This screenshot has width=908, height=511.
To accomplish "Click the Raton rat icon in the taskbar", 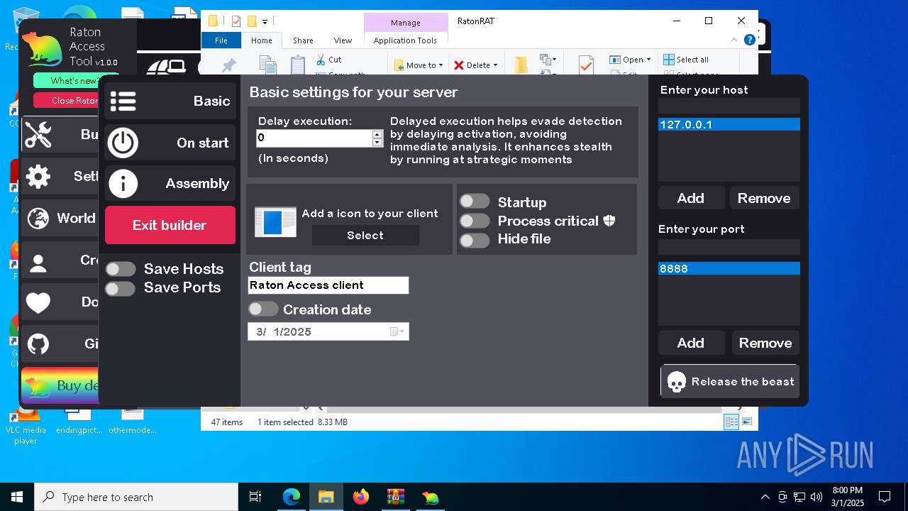I will tap(430, 497).
